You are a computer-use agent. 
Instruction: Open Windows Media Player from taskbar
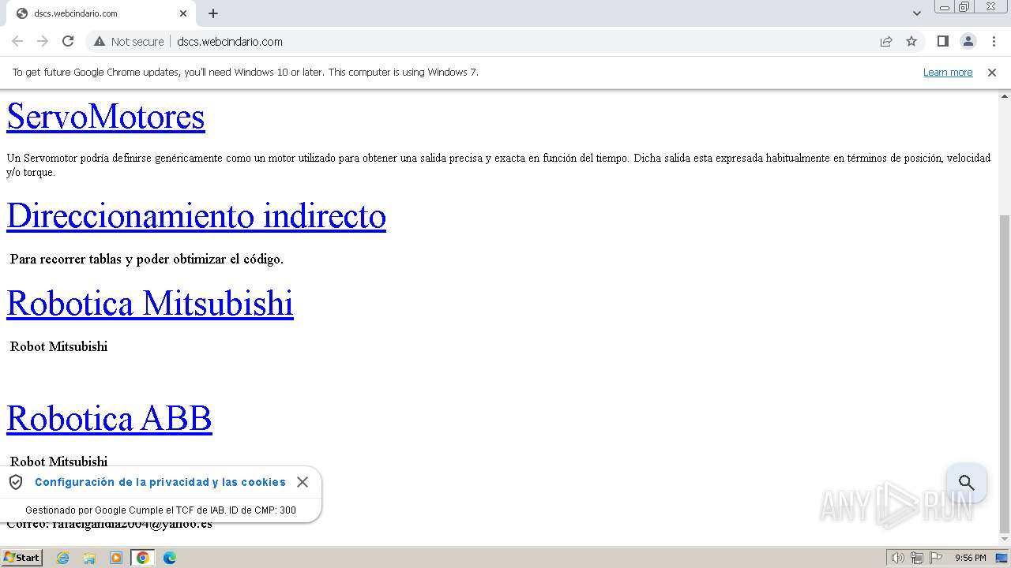tap(116, 558)
